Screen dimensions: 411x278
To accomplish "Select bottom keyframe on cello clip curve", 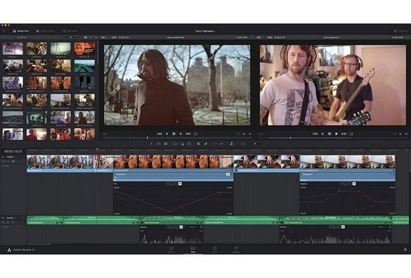I will [x=168, y=211].
